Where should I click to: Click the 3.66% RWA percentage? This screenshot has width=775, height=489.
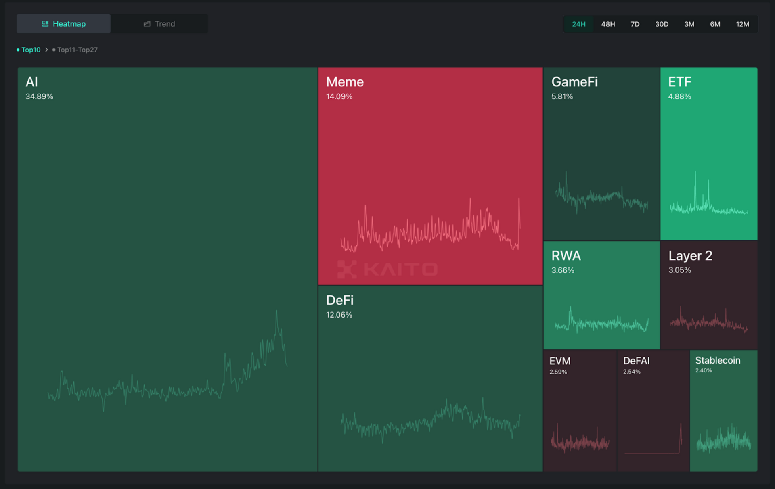coord(563,270)
